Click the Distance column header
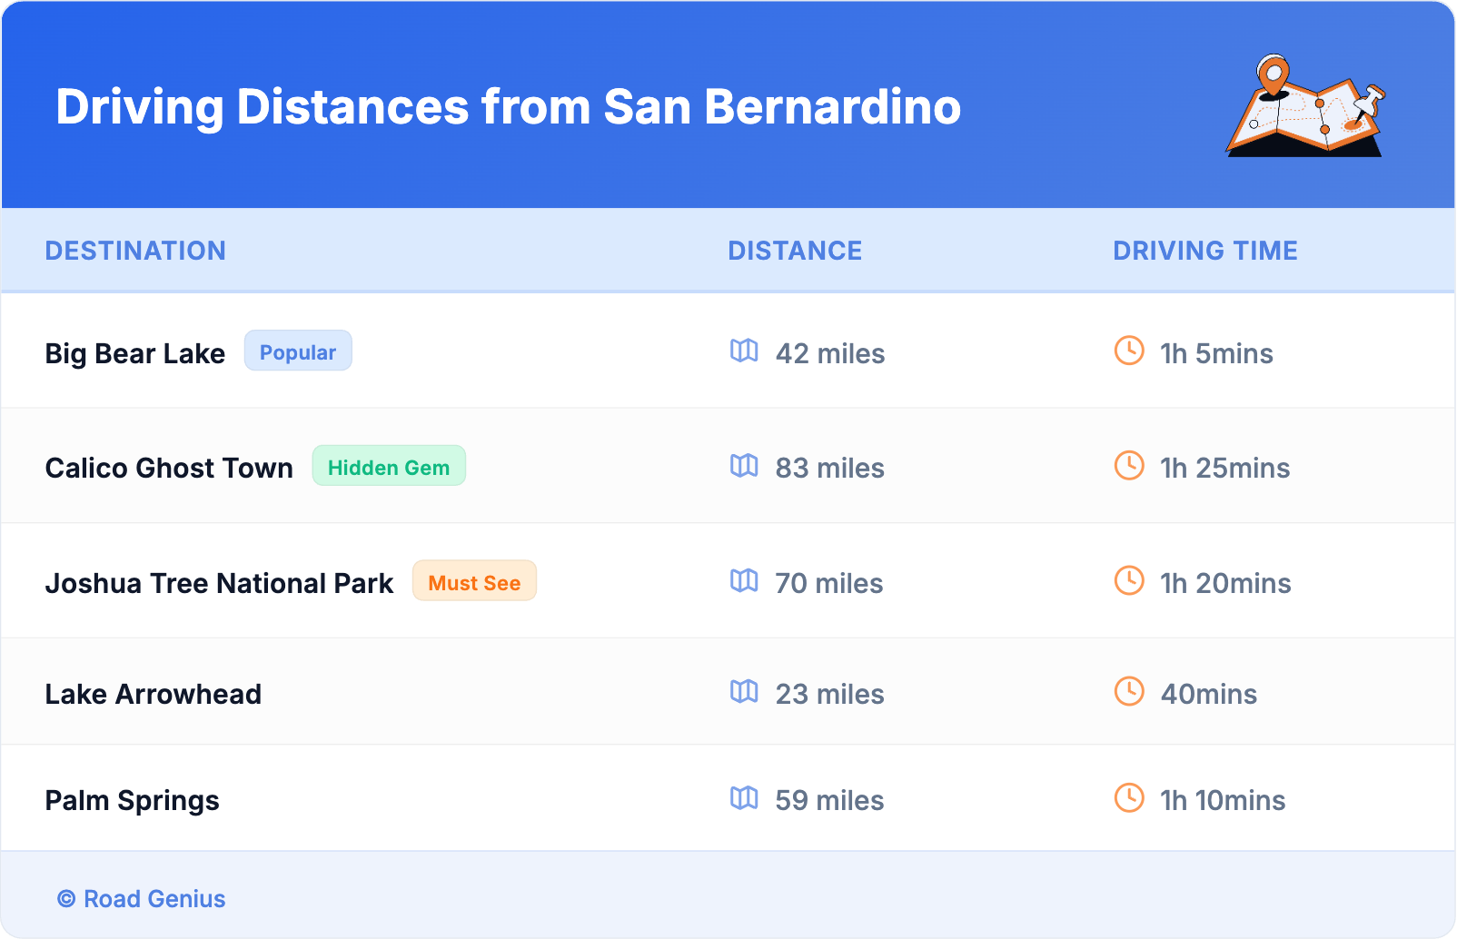 795,251
